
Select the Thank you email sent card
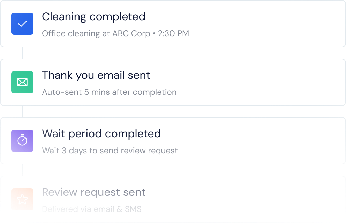173,82
